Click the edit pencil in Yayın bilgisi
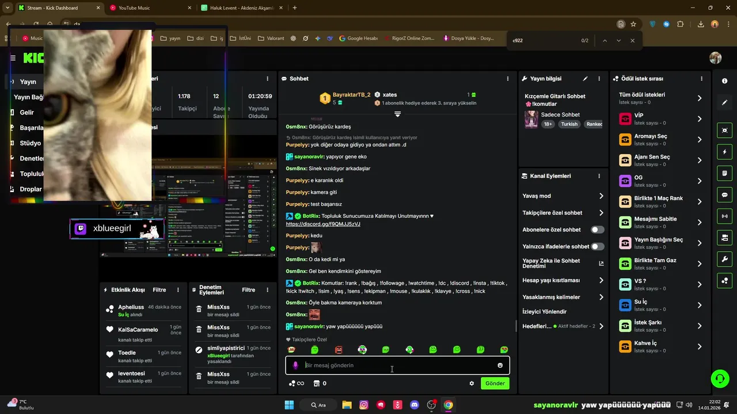 coord(586,79)
